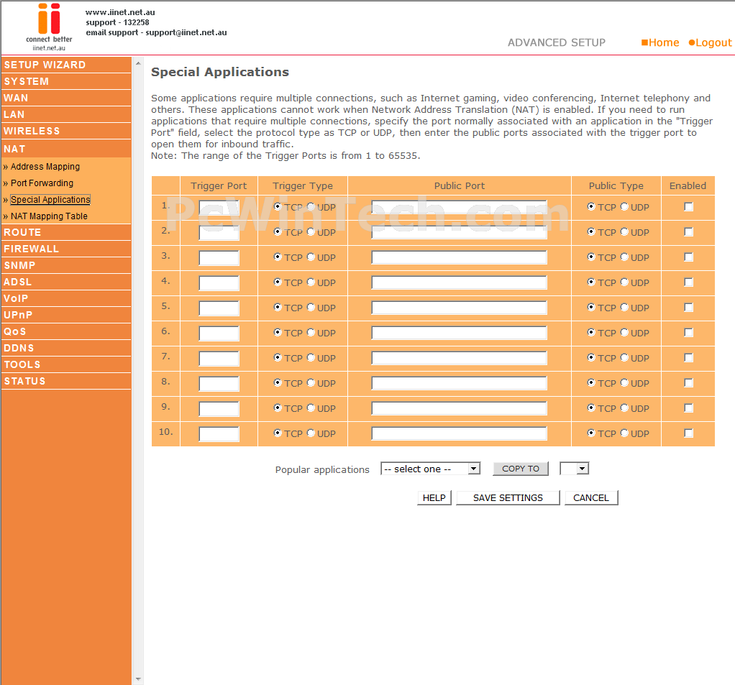The image size is (735, 685).
Task: Enable the checkbox for row 1
Action: click(688, 206)
